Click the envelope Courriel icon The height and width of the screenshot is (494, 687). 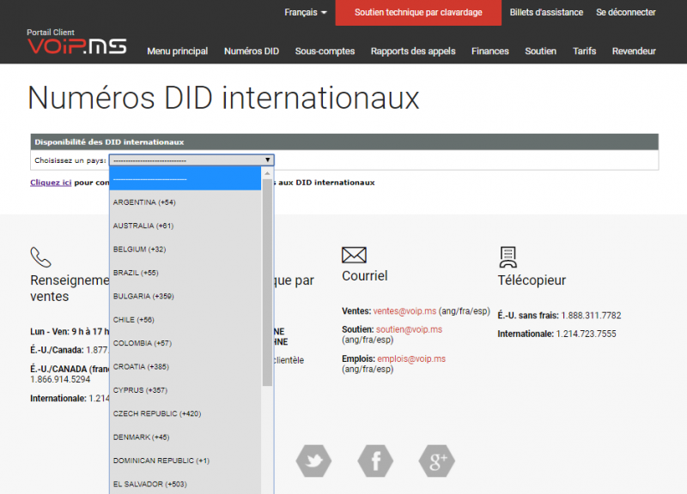point(354,255)
